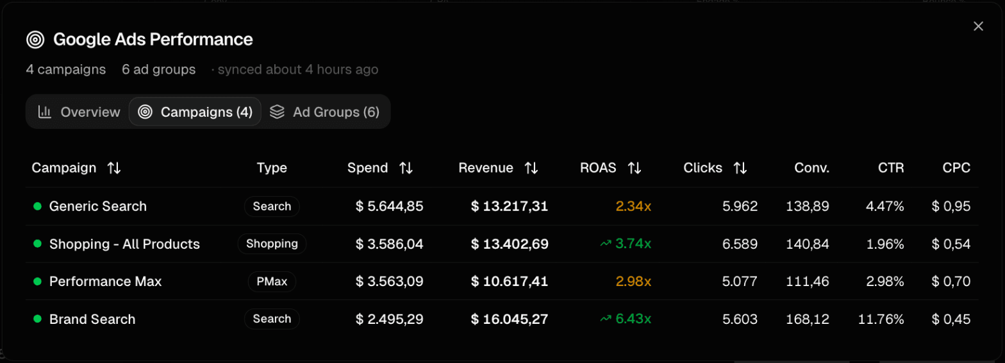This screenshot has width=1005, height=363.
Task: Click the layers icon in Ad Groups tab
Action: 277,112
